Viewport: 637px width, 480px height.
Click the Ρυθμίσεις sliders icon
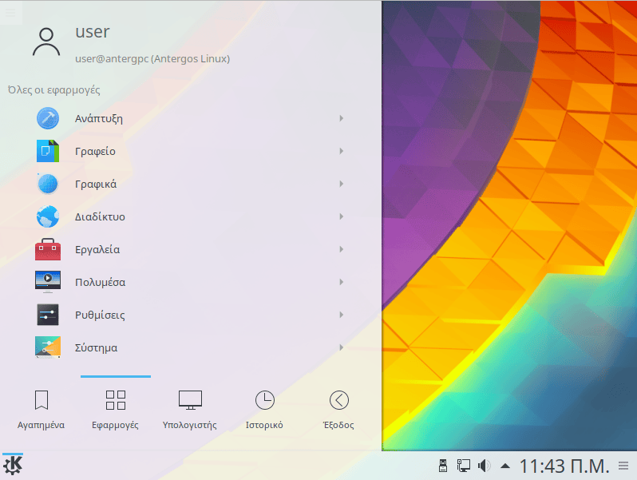(x=48, y=315)
